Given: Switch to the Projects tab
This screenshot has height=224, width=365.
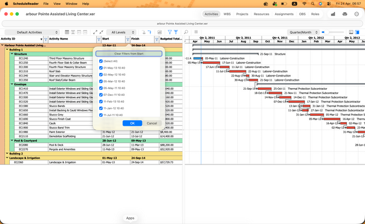Looking at the screenshot, I should [x=242, y=14].
